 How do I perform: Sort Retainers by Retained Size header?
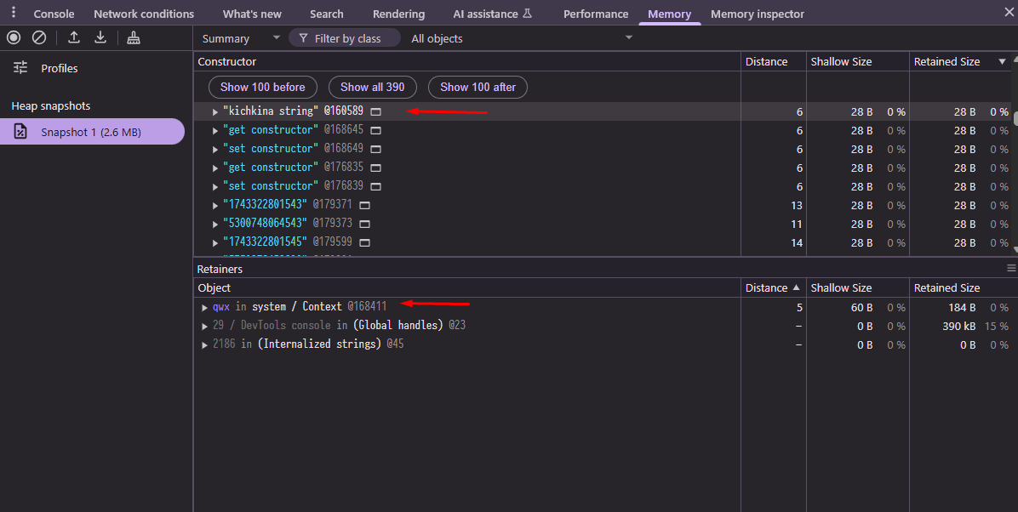964,287
